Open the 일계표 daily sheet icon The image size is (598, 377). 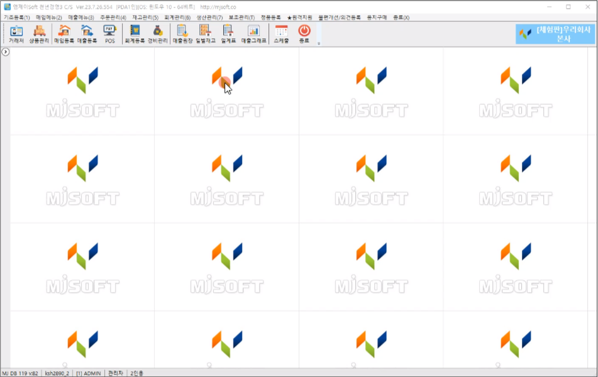point(228,34)
